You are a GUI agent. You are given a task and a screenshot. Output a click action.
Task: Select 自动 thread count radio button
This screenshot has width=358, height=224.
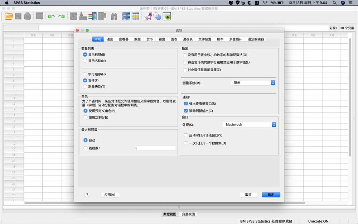click(x=86, y=140)
